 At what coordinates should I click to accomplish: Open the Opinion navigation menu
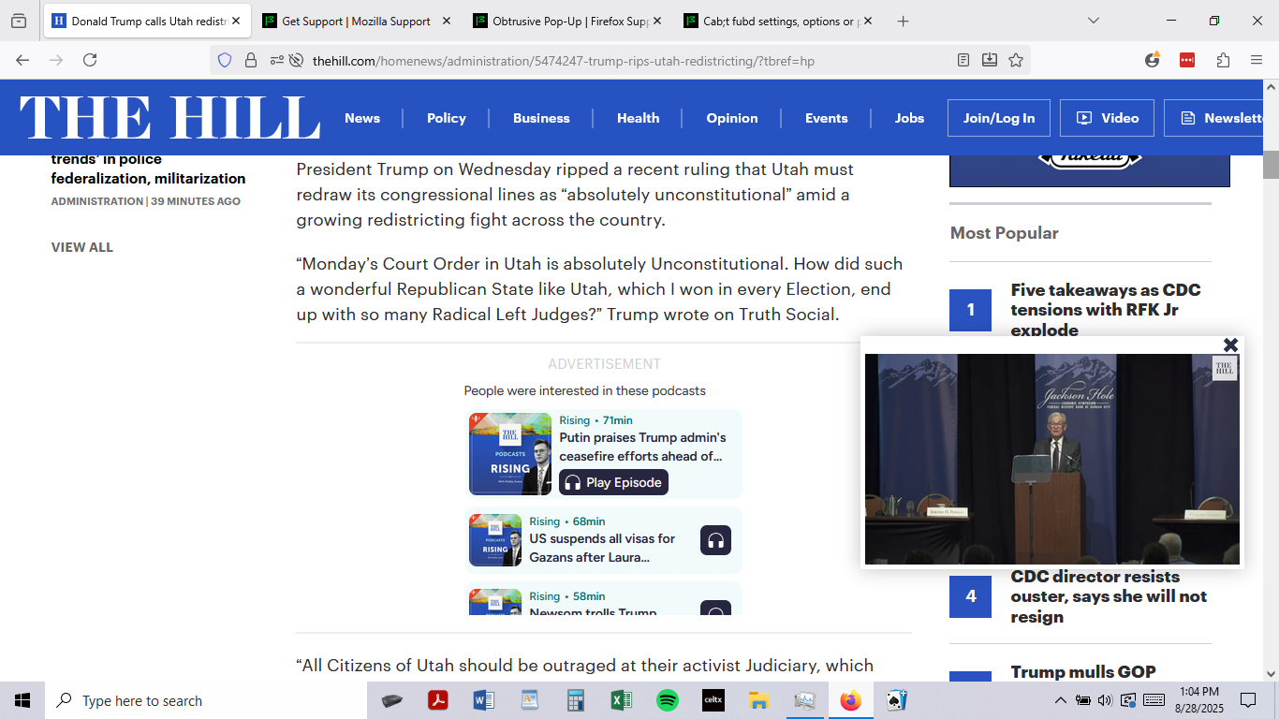pos(732,118)
